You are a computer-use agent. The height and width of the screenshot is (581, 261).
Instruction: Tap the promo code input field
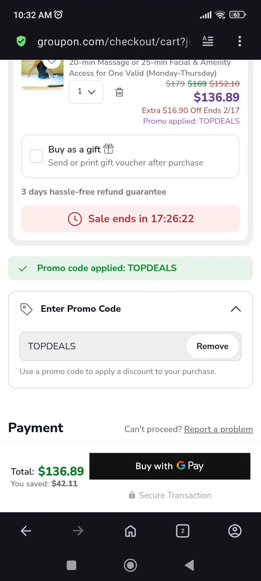102,346
